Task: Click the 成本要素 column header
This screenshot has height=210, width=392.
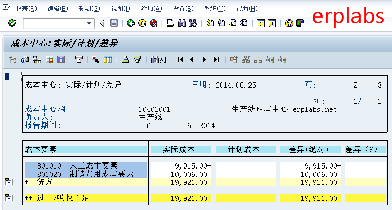Action: (x=86, y=149)
